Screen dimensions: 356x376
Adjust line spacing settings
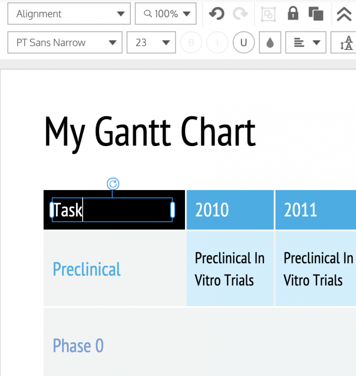pos(345,42)
